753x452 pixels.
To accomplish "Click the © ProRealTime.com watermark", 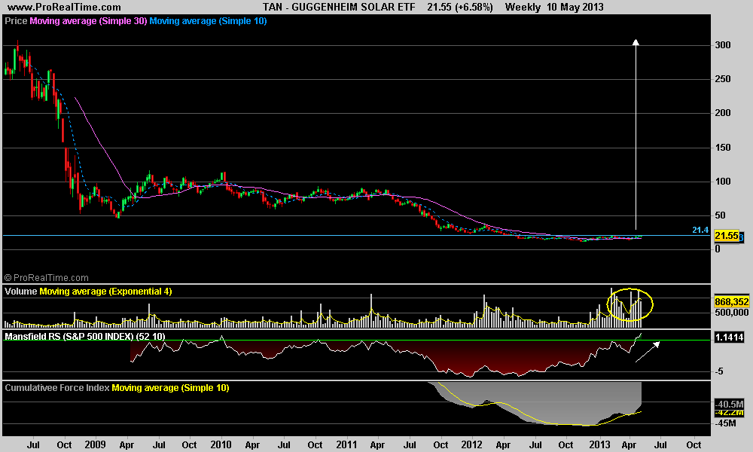I will point(46,278).
